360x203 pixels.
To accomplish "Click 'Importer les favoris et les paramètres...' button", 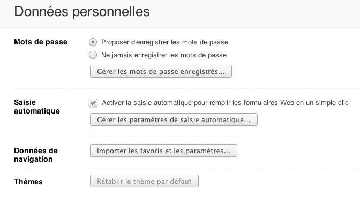I will (163, 151).
